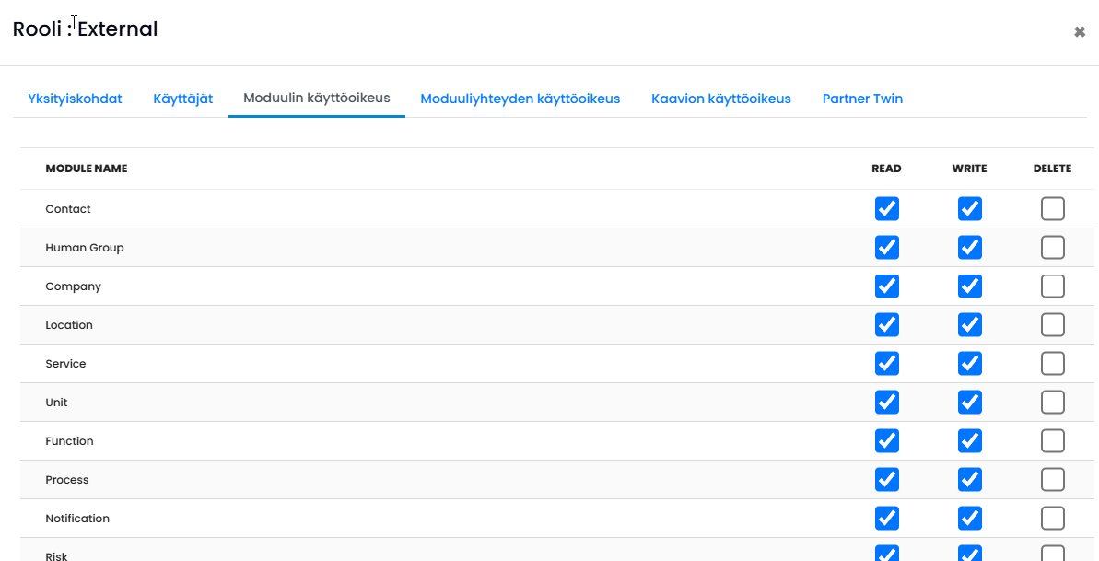Disable Write permission for Process
Screen dimensions: 1099x561
[x=970, y=480]
